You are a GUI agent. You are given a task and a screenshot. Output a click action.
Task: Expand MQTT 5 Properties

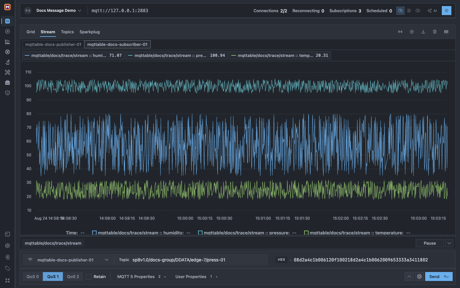coord(142,276)
